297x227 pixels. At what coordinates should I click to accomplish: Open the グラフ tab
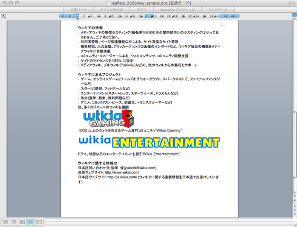coord(141,9)
